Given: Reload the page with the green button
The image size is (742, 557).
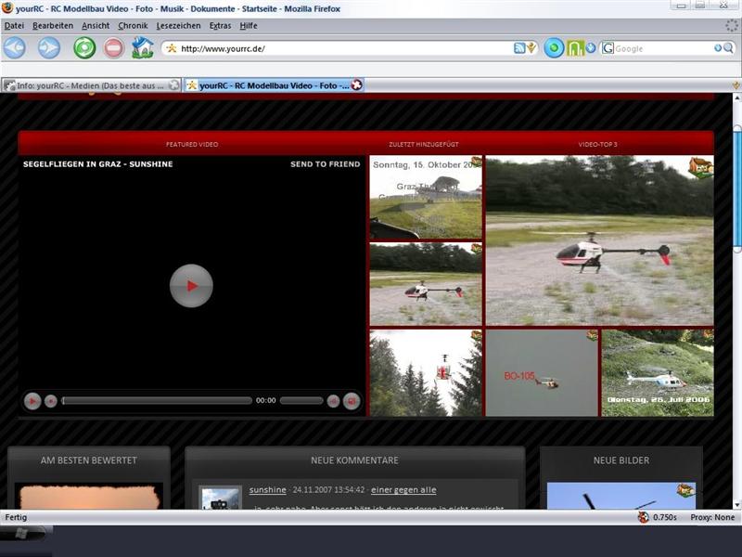Looking at the screenshot, I should (x=84, y=48).
